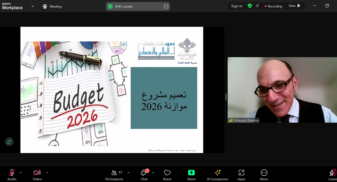Minimize the Zoom window
Image resolution: width=337 pixels, height=182 pixels.
coord(315,6)
